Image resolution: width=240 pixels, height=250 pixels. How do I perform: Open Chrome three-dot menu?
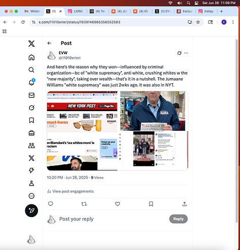pos(233,22)
